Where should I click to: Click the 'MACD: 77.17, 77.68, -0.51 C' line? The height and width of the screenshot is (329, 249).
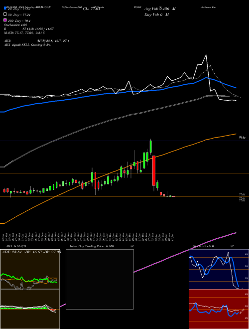click(24, 33)
